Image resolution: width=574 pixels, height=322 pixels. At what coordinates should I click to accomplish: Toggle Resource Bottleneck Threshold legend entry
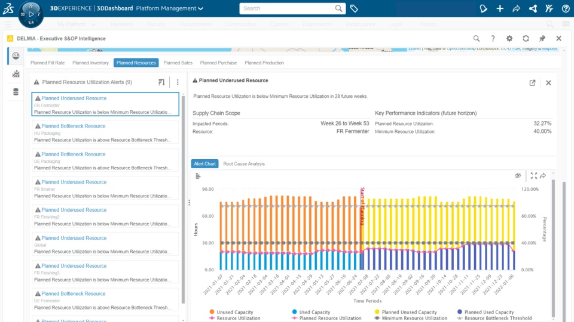tap(494, 318)
